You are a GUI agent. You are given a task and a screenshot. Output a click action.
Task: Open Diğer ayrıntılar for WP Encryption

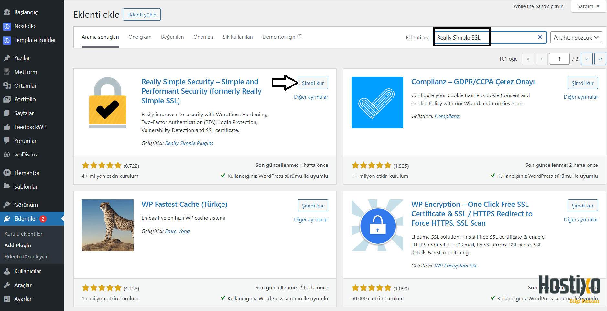coord(581,220)
